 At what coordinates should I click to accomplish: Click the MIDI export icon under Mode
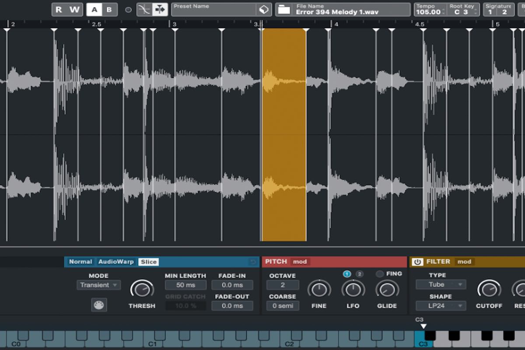99,305
